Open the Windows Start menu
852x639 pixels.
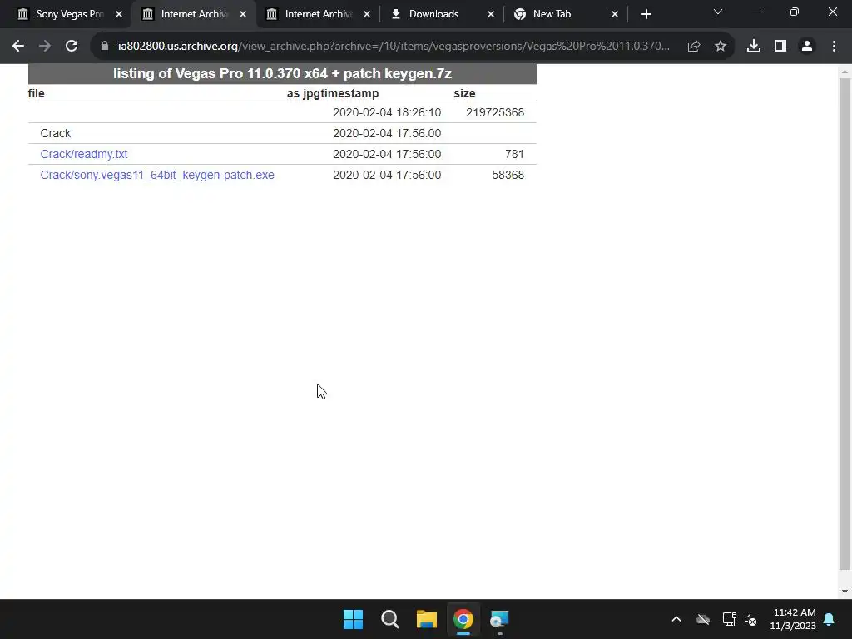pyautogui.click(x=353, y=619)
